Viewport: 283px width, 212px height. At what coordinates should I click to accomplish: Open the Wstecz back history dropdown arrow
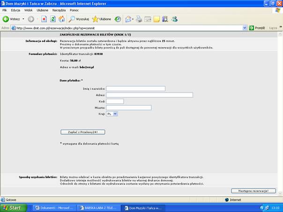(23, 19)
